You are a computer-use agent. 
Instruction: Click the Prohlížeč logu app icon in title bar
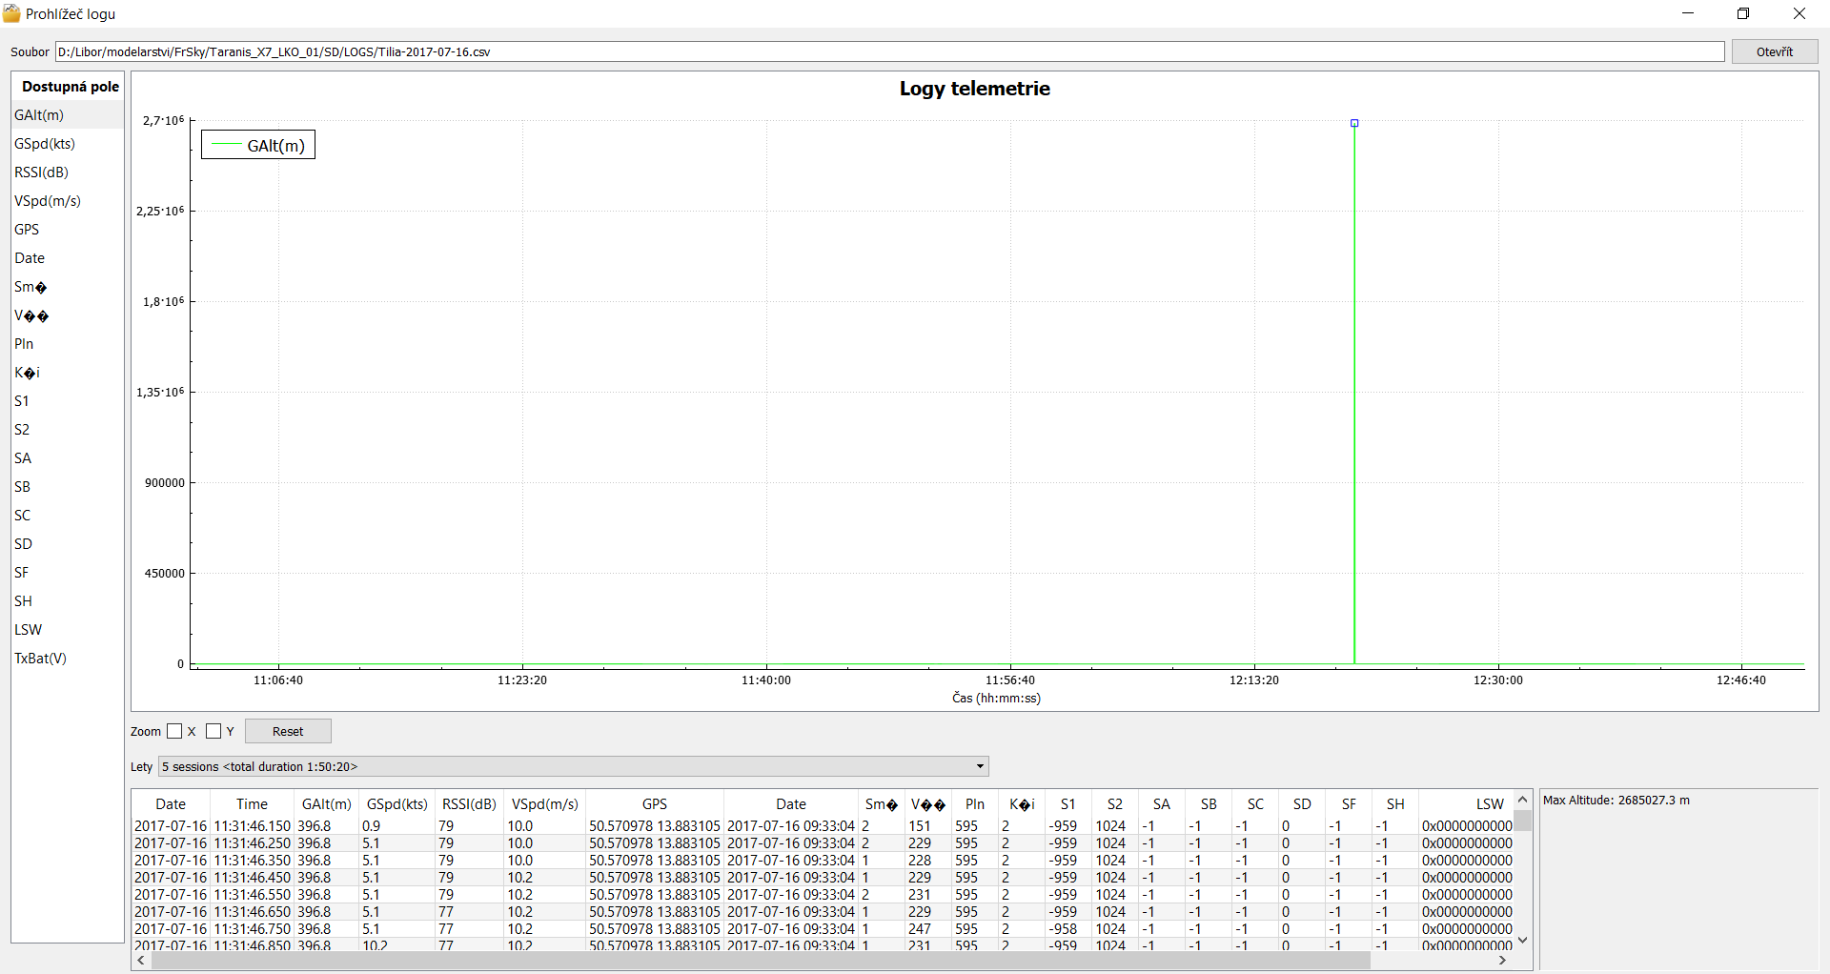tap(11, 13)
